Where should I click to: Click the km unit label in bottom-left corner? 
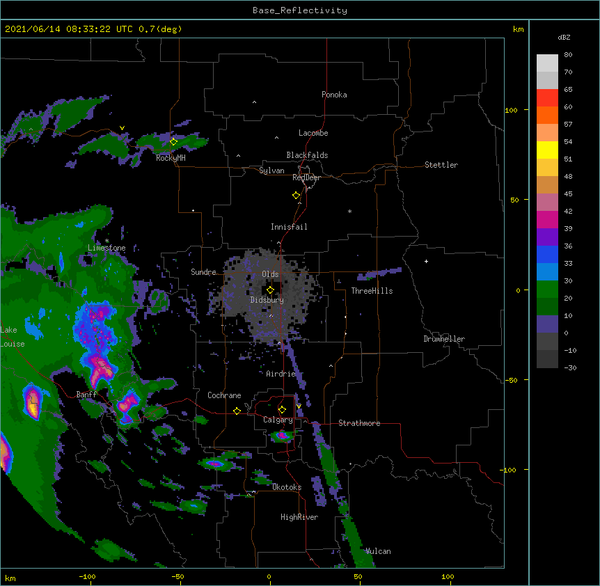pos(10,578)
